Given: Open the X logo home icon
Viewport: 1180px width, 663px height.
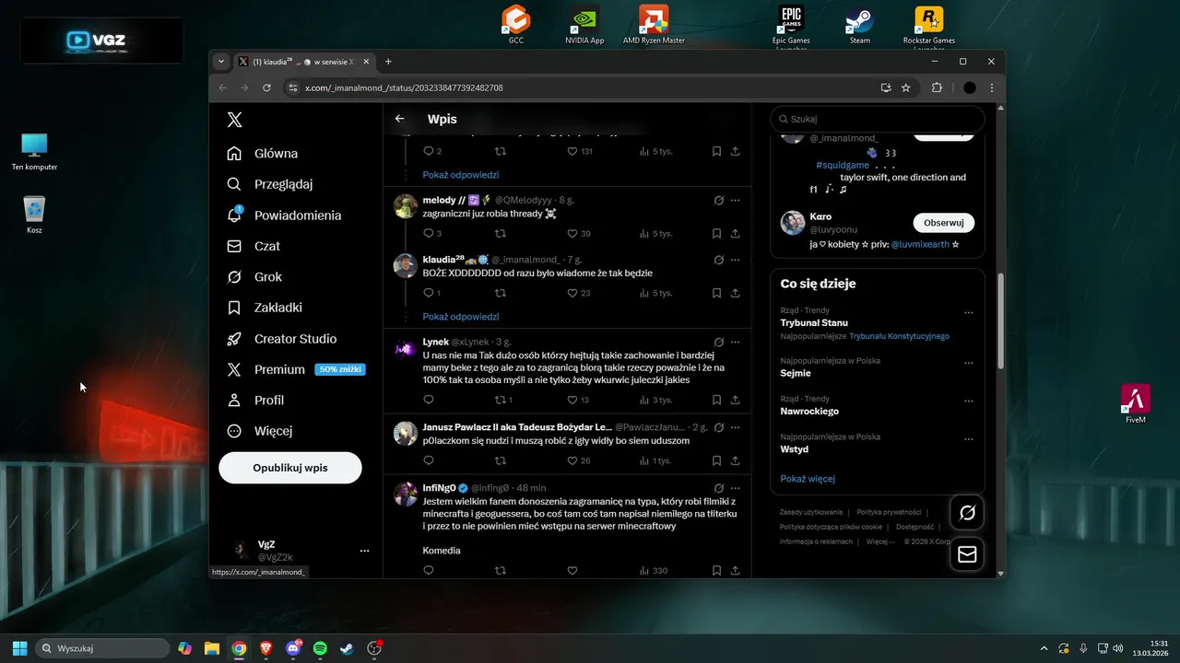Looking at the screenshot, I should (x=235, y=120).
